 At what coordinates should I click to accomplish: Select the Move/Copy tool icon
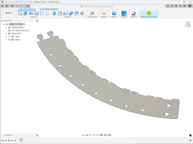pos(82,13)
